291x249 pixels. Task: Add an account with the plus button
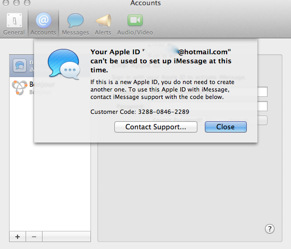tap(18, 237)
